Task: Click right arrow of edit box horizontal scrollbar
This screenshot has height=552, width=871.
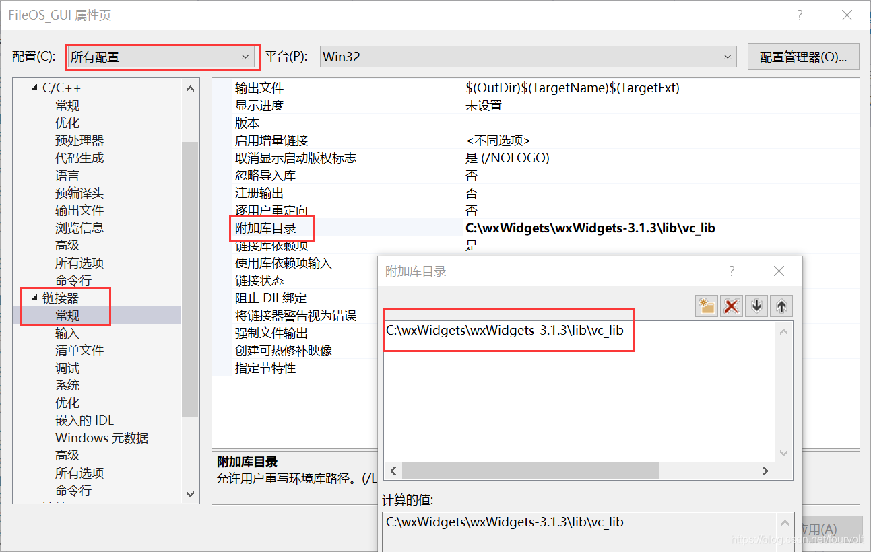Action: point(765,471)
